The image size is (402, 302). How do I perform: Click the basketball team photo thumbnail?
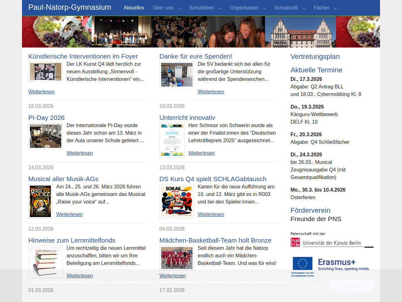point(177,258)
